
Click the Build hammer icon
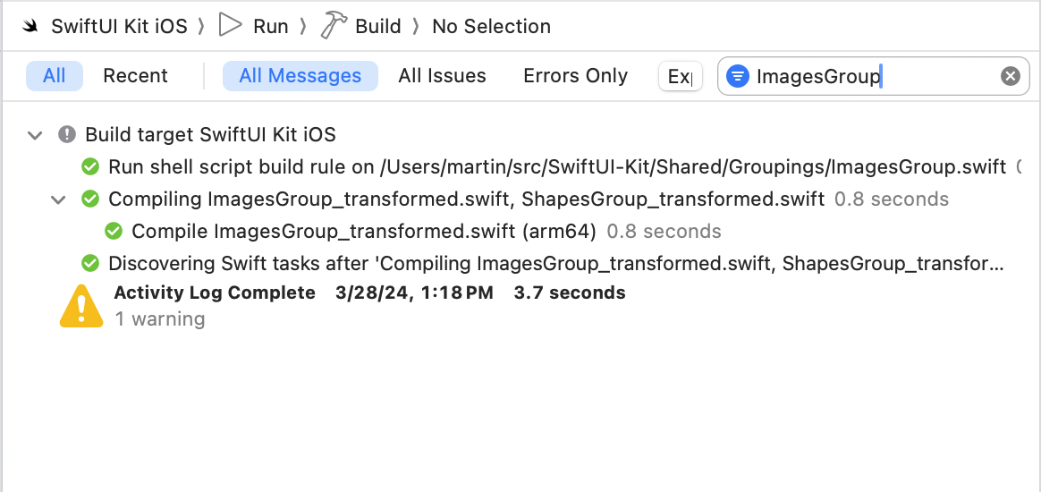(x=333, y=26)
